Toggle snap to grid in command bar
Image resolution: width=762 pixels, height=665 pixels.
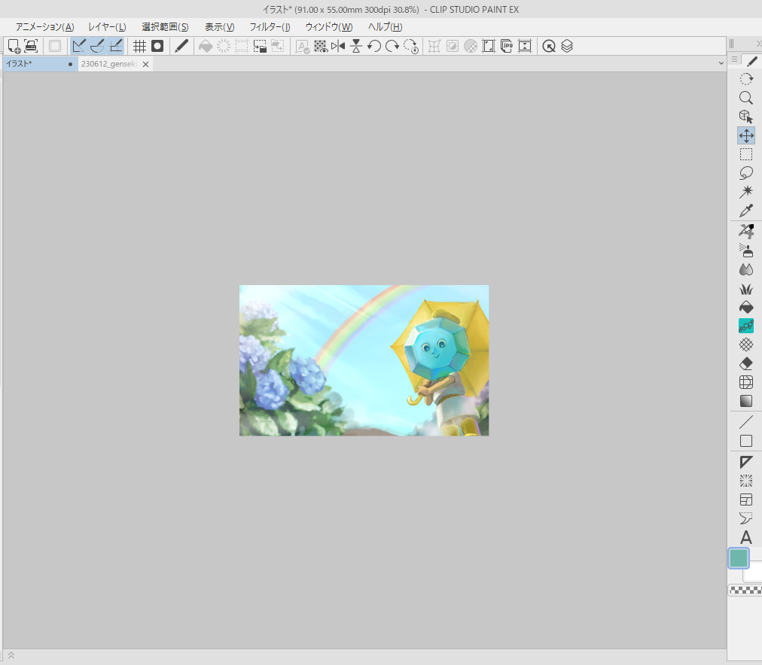pos(116,46)
